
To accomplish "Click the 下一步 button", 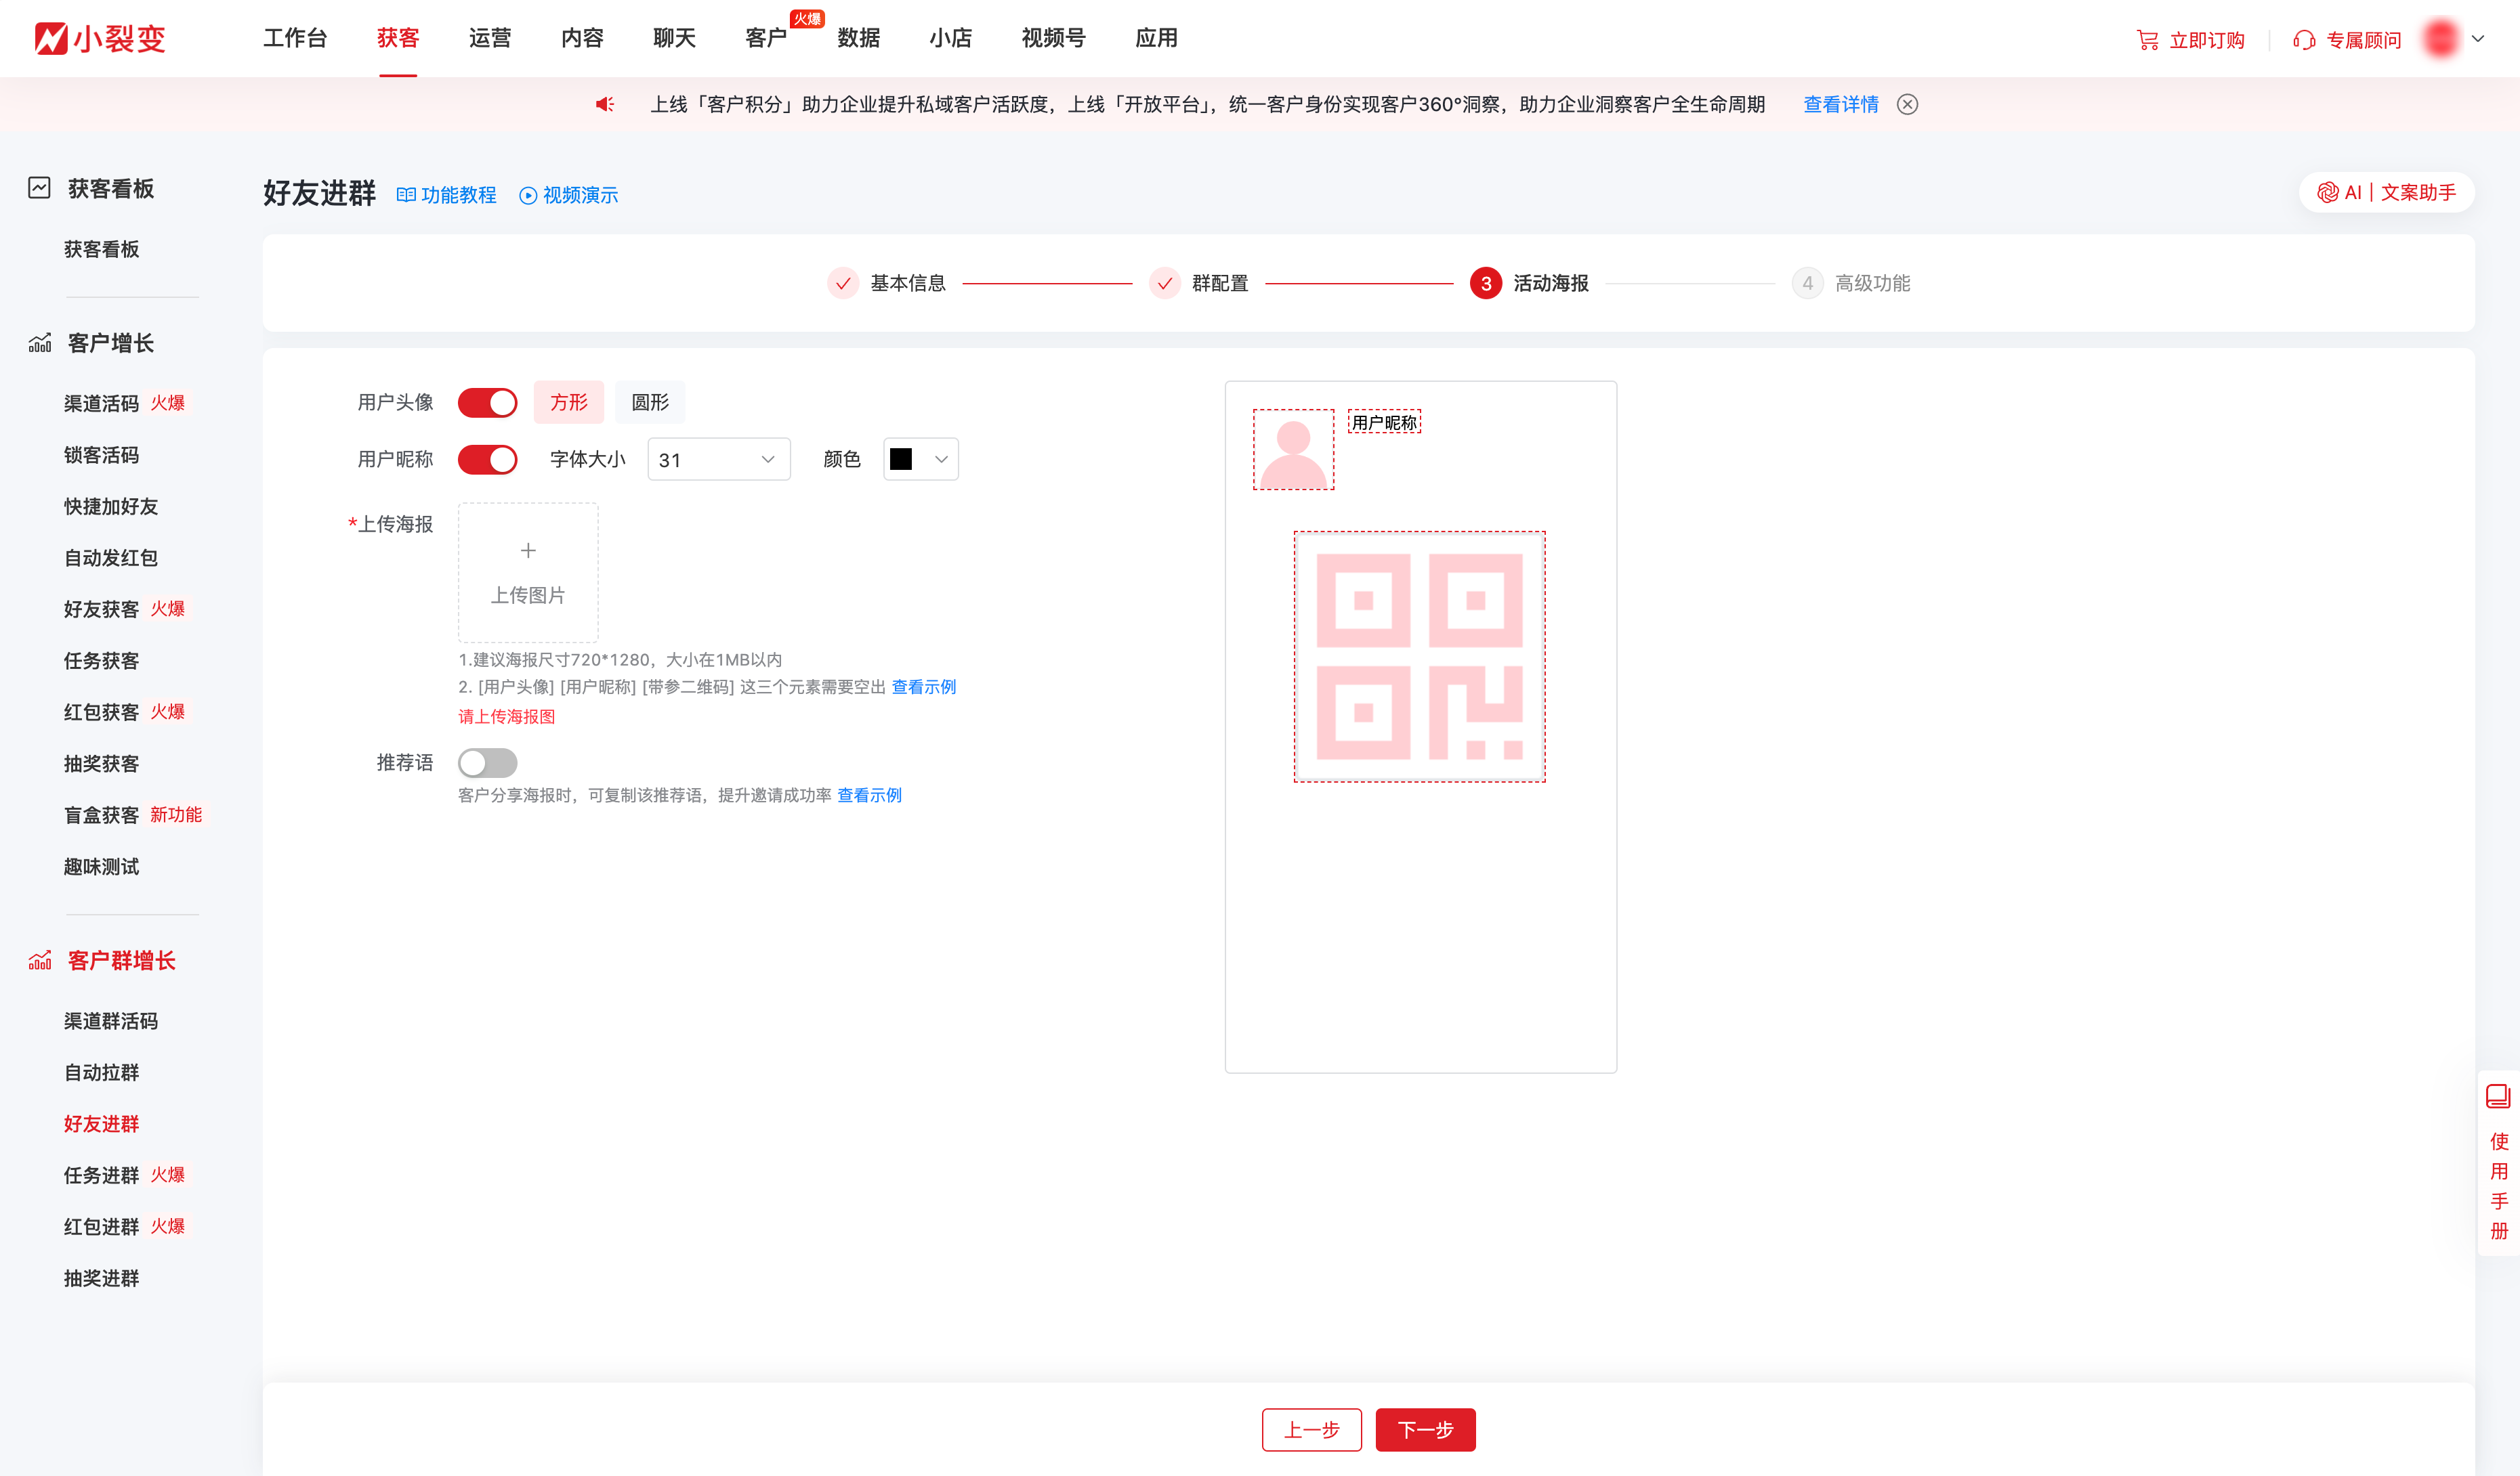I will pos(1425,1430).
